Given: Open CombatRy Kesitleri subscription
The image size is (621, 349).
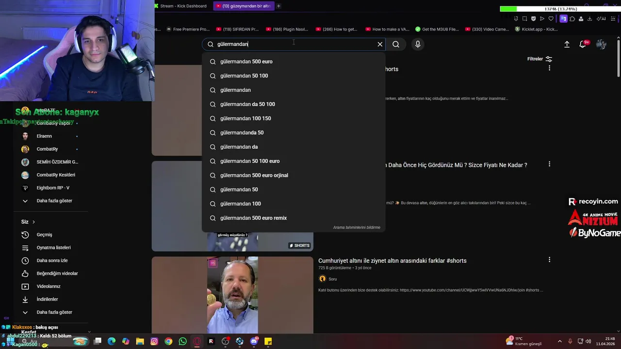Looking at the screenshot, I should (51, 175).
